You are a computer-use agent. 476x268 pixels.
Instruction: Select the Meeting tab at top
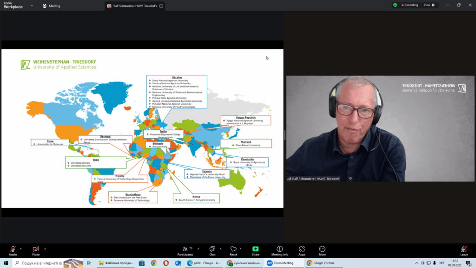pos(51,6)
